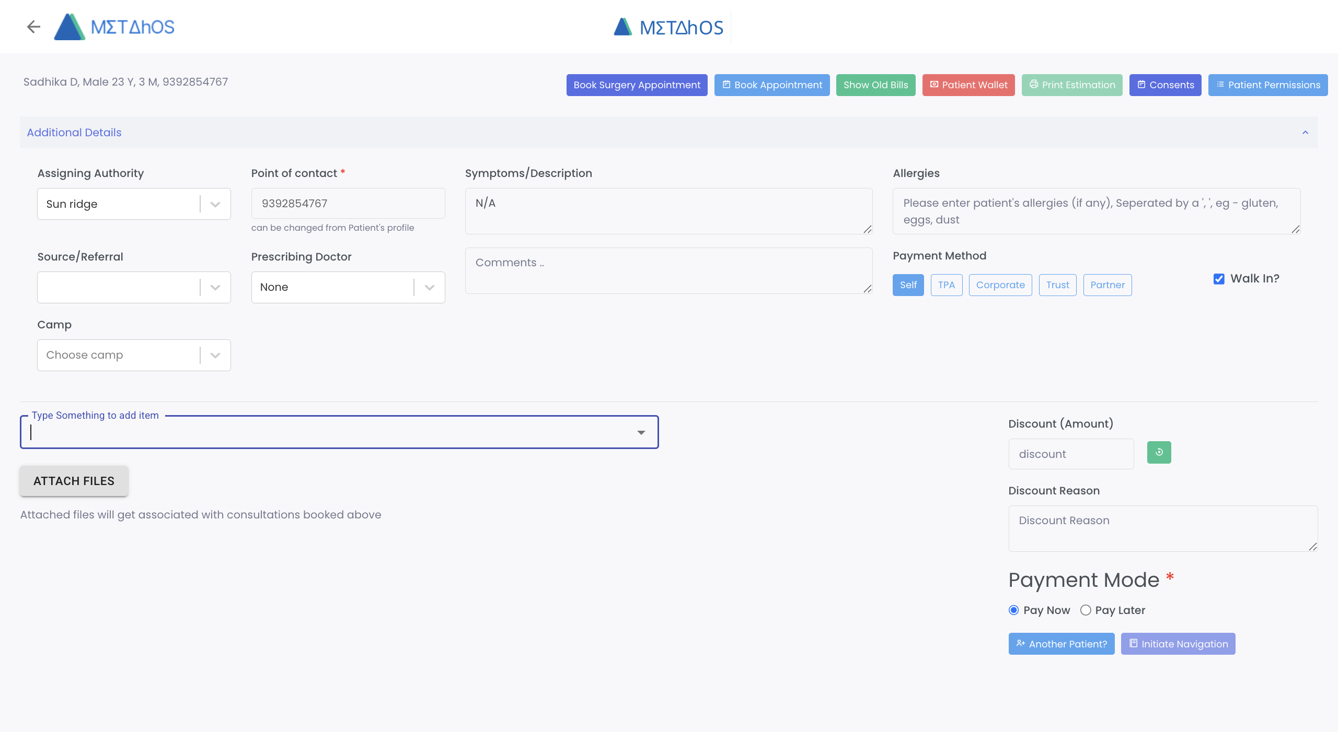
Task: Click Print Estimation printer button
Action: pyautogui.click(x=1071, y=85)
